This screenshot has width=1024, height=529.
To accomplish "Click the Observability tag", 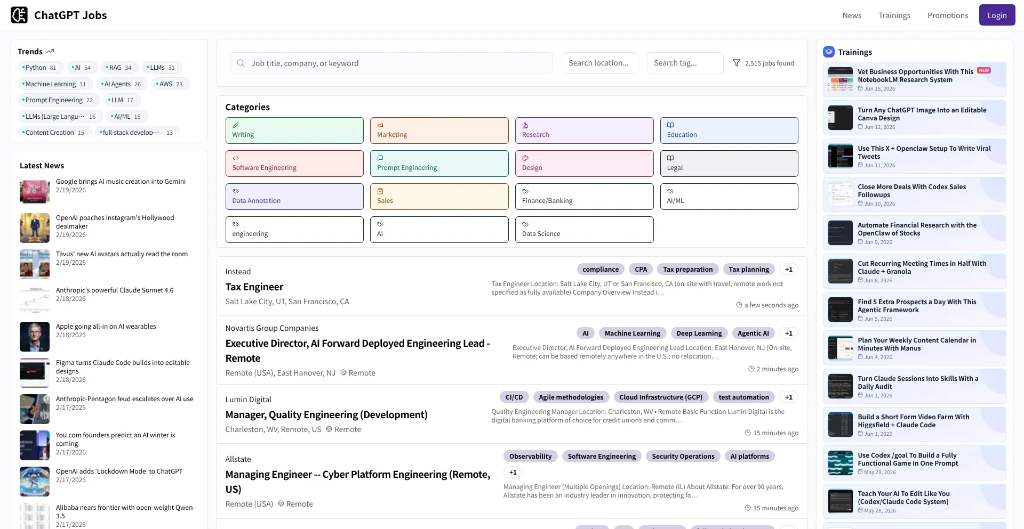I will pos(530,457).
